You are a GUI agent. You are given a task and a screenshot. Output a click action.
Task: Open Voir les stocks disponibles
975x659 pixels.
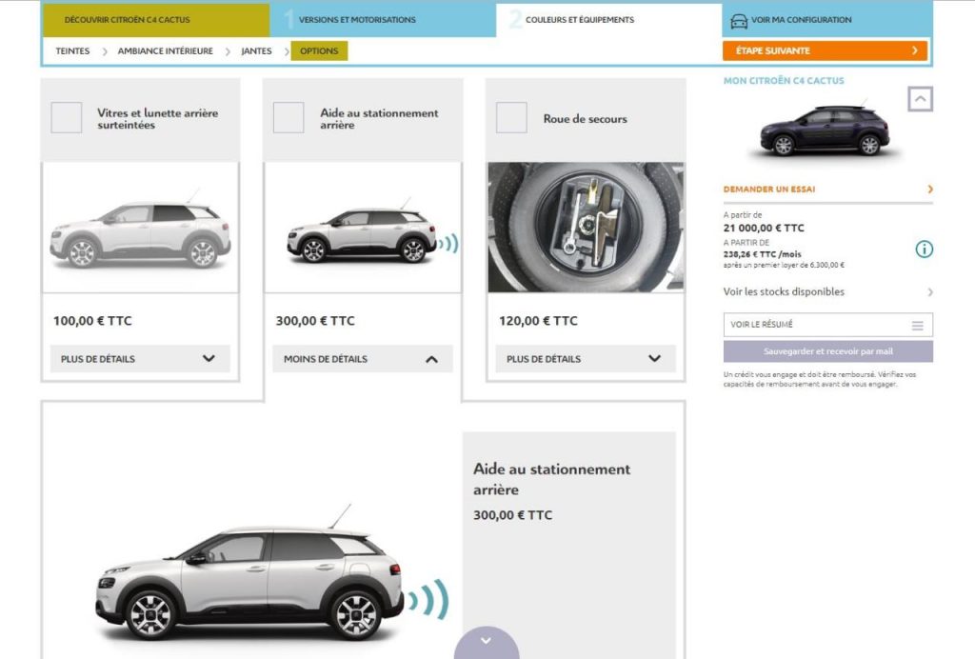(x=784, y=291)
